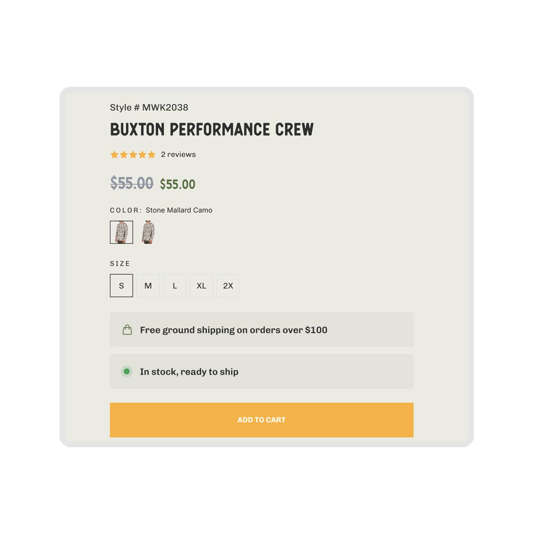Click the green in-stock indicator dot
Screen dimensions: 534x534
(127, 371)
